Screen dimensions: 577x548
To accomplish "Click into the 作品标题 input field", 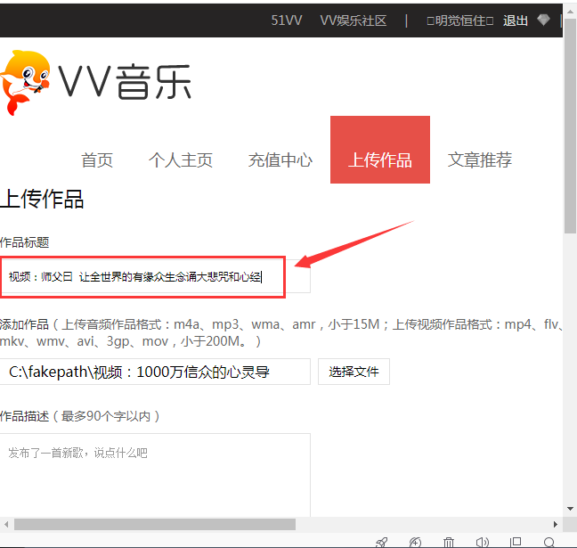I will [155, 276].
